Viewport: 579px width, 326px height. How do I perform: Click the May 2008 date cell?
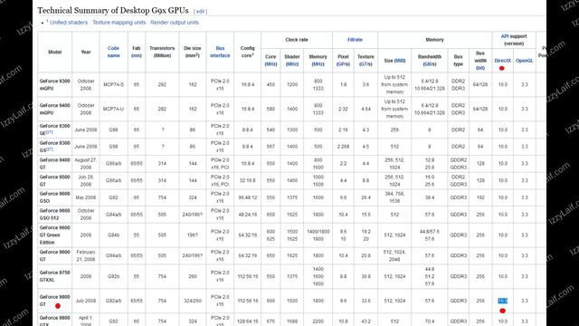coord(86,197)
